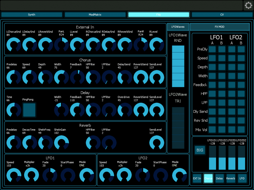
Task: Click the LFO1 Multiplier knob
Action: pos(31,175)
